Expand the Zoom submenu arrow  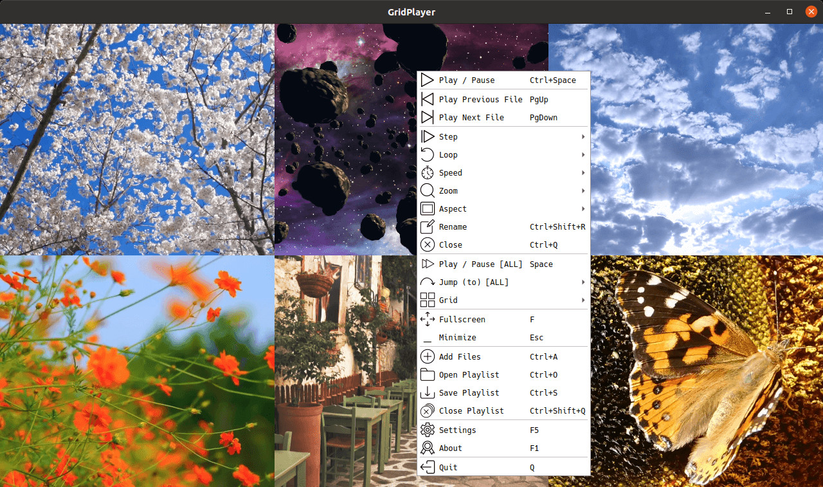pyautogui.click(x=583, y=190)
